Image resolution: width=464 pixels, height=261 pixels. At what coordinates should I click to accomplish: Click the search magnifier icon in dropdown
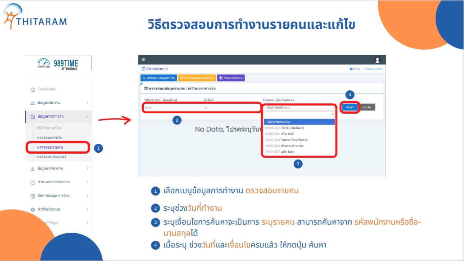(x=332, y=114)
